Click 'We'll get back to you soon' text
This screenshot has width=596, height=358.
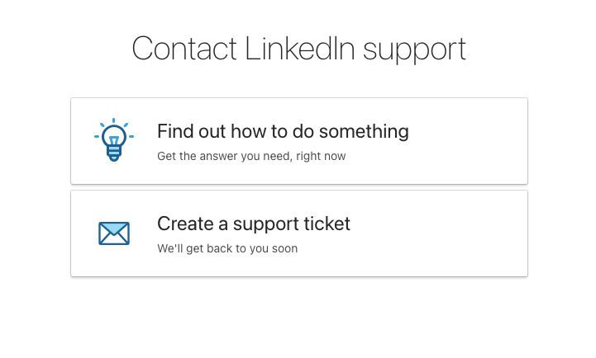coord(227,249)
